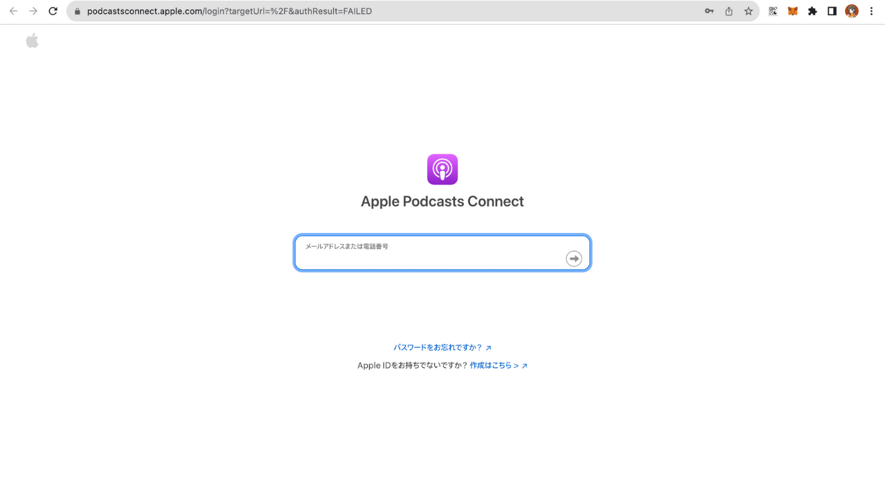Click the Apple logo top left
885x498 pixels.
(32, 41)
